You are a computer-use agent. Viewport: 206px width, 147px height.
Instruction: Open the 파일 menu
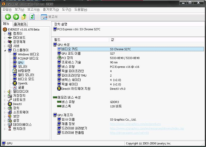pos(7,10)
